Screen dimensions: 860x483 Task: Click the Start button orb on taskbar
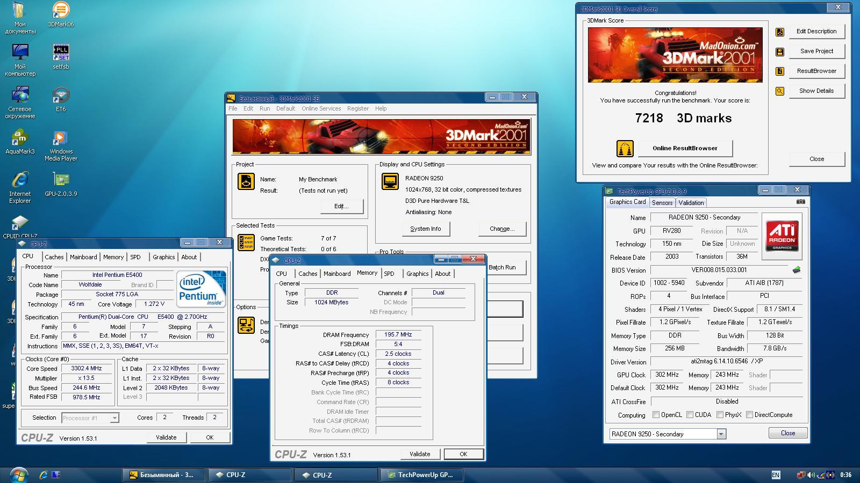(x=18, y=475)
